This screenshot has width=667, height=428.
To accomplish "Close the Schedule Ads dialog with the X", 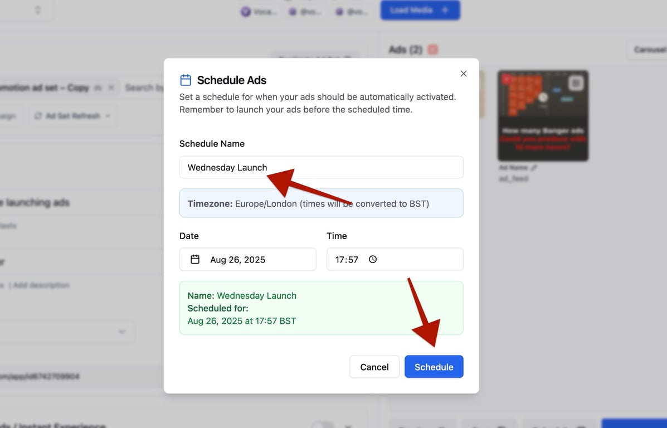I will 463,73.
